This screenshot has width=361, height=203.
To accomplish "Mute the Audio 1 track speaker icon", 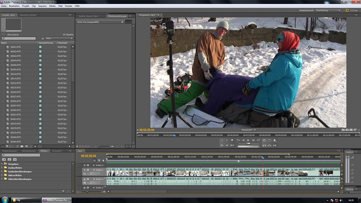I will 84,179.
